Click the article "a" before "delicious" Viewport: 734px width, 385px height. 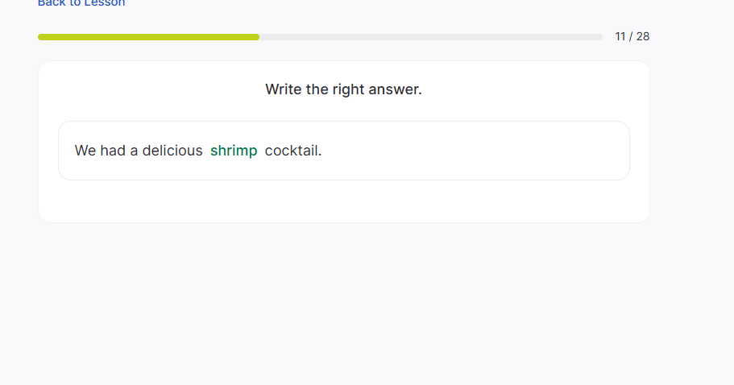pyautogui.click(x=134, y=151)
